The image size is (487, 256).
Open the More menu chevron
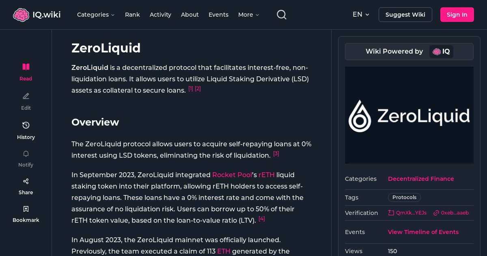click(x=257, y=15)
